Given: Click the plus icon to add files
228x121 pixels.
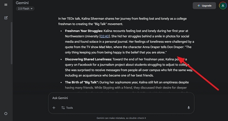Looking at the screenshot, I should tap(54, 108).
